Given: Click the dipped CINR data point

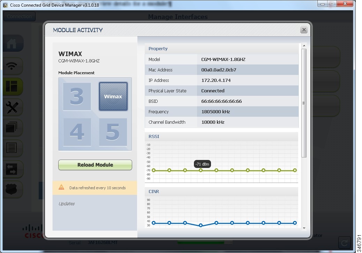Looking at the screenshot, I should point(201,225).
